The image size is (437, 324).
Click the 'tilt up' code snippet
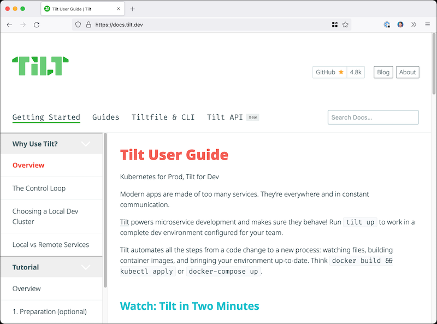pyautogui.click(x=360, y=222)
